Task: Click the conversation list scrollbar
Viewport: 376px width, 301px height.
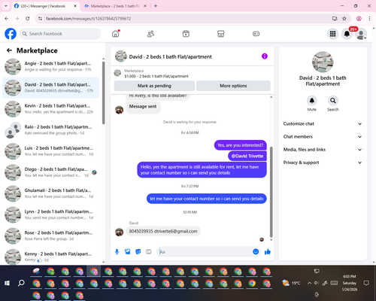Action: coord(103,93)
